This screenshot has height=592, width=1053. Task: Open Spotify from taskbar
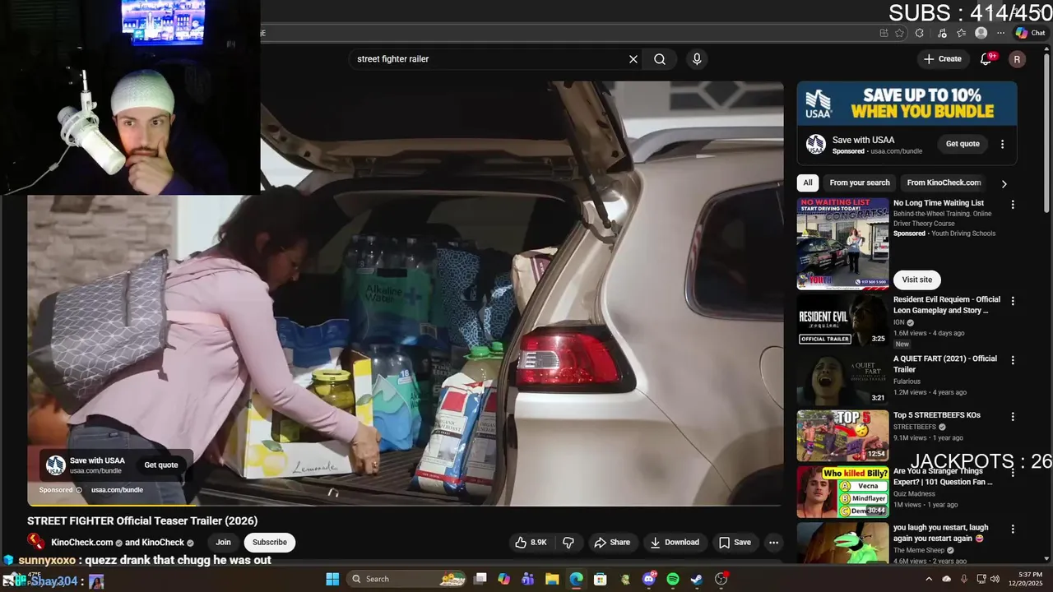(x=673, y=579)
